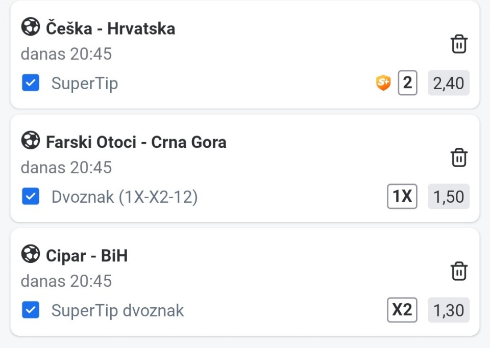The height and width of the screenshot is (348, 490).
Task: Open the Češka - Hrvatska match title
Action: [x=110, y=29]
